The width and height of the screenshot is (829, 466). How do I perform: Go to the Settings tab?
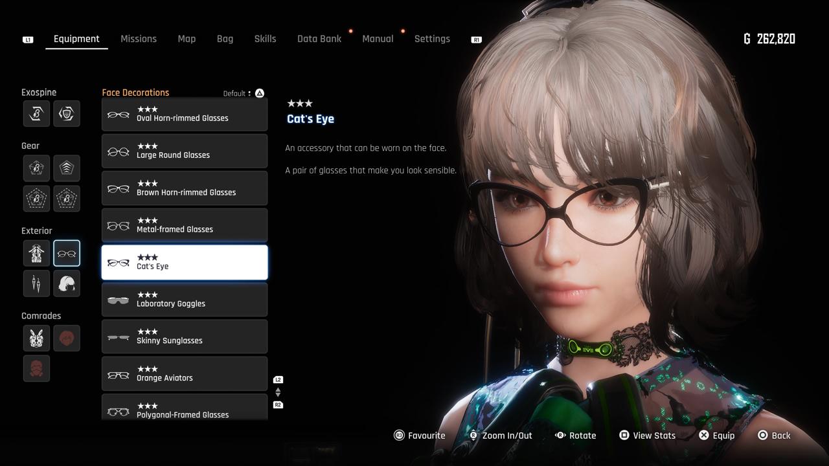[x=432, y=39]
